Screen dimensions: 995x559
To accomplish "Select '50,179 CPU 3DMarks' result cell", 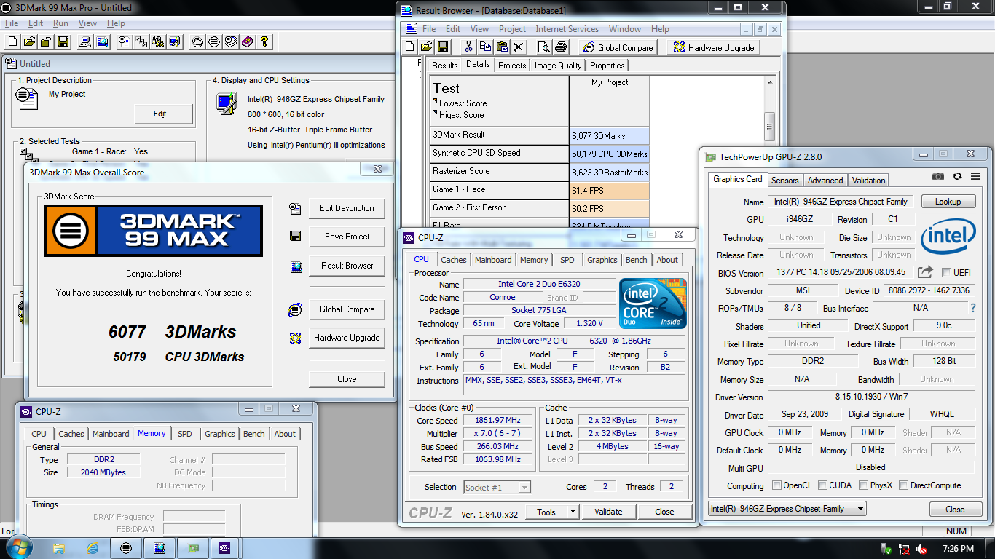I will (609, 154).
